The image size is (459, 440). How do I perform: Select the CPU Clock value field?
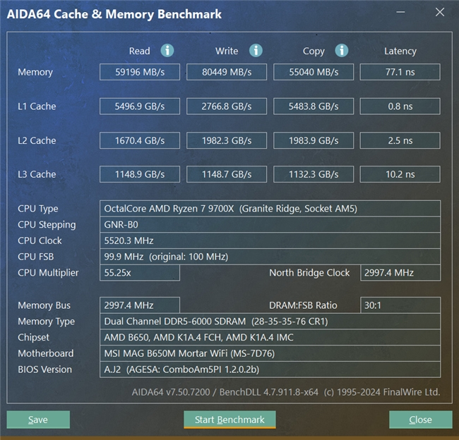[270, 241]
